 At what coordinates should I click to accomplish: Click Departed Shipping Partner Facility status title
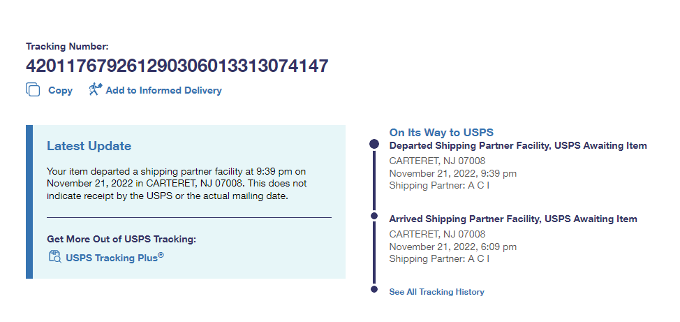(x=517, y=146)
